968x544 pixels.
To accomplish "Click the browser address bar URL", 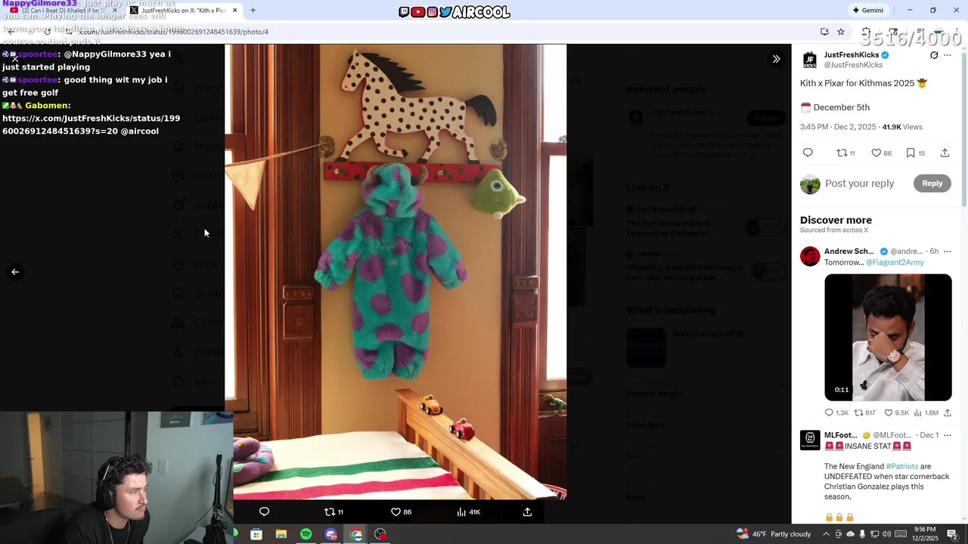I will [x=174, y=32].
